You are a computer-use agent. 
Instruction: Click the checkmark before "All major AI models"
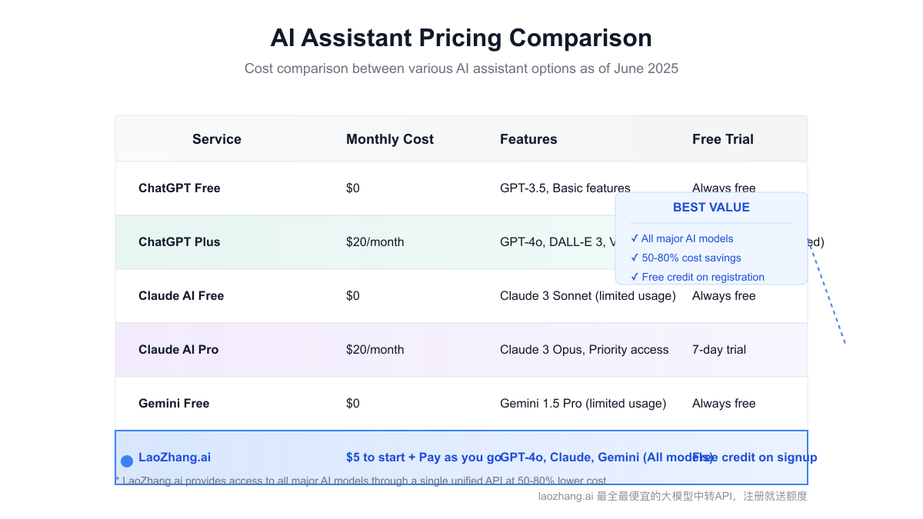point(635,238)
